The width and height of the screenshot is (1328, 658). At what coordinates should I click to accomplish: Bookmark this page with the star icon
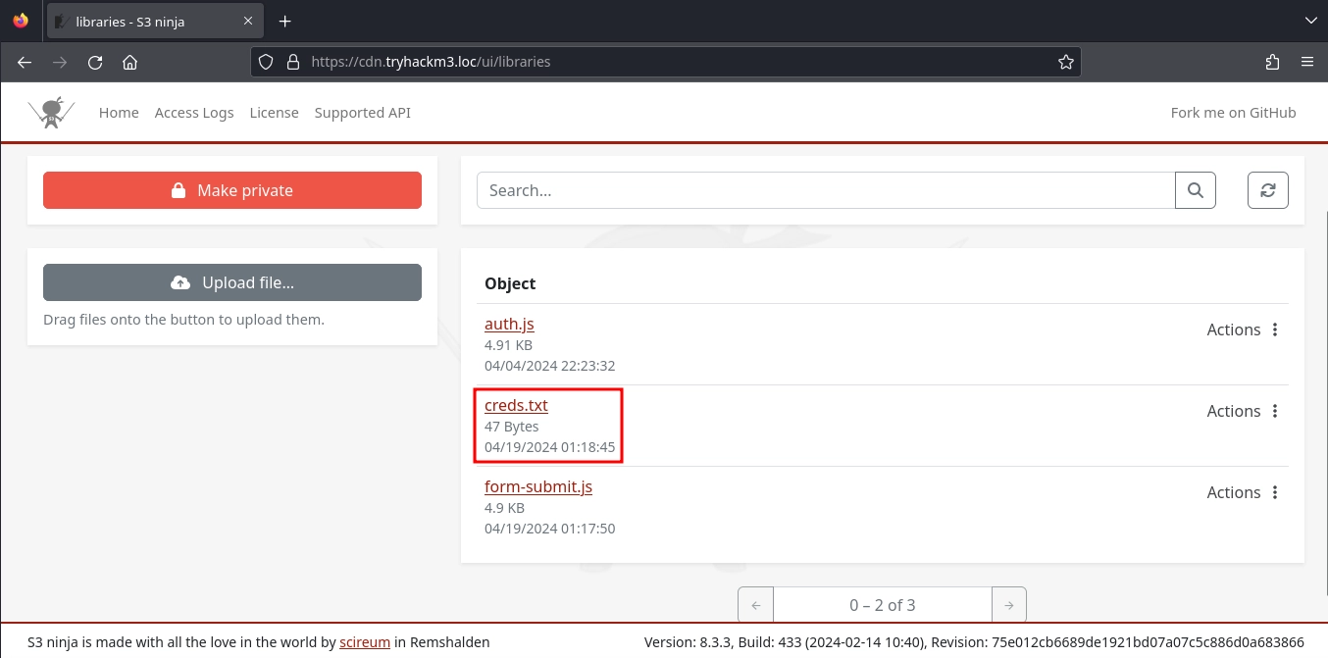pyautogui.click(x=1065, y=62)
